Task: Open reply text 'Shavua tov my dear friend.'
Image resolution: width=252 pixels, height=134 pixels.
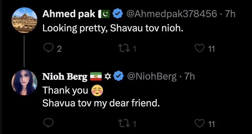Action: [x=101, y=103]
